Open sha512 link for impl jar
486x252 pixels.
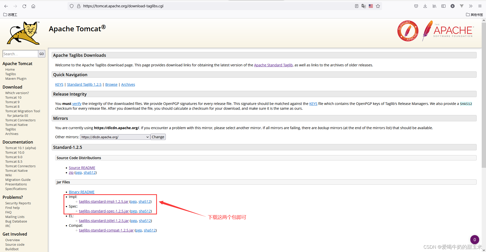(145, 202)
